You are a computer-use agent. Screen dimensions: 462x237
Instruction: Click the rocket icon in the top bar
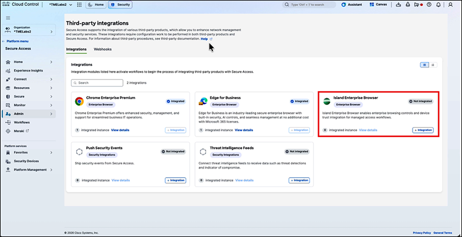(x=408, y=5)
